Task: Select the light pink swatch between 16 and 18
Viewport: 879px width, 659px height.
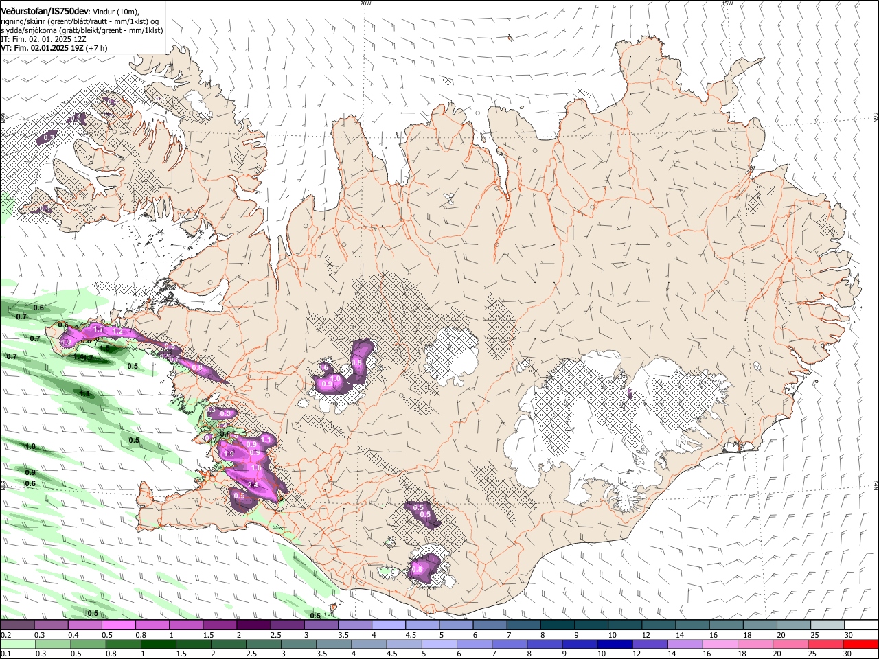Action: point(720,644)
